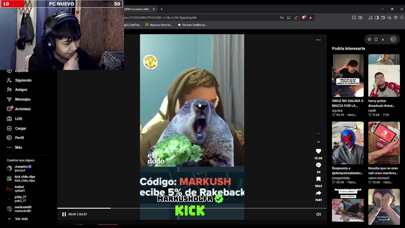The height and width of the screenshot is (228, 405).
Task: Open the comments bubble showing 30
Action: (318, 165)
